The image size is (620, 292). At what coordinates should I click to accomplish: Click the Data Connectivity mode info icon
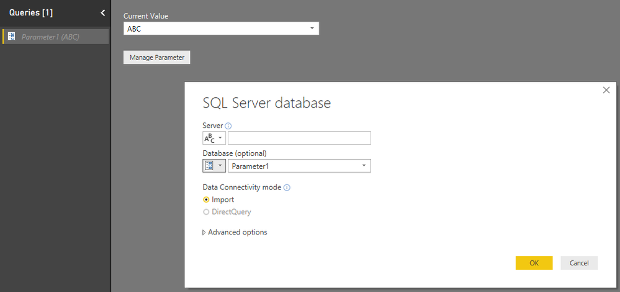(287, 187)
